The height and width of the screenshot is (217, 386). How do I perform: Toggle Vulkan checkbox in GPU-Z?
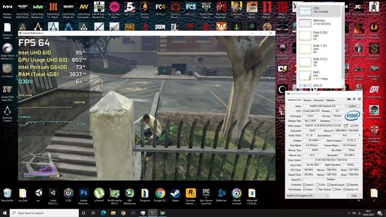click(304, 189)
